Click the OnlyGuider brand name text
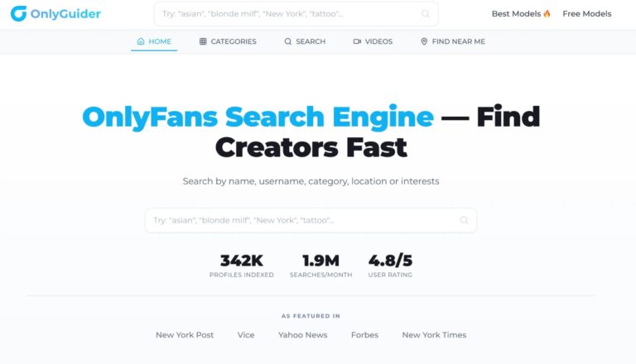The image size is (636, 364). [65, 14]
